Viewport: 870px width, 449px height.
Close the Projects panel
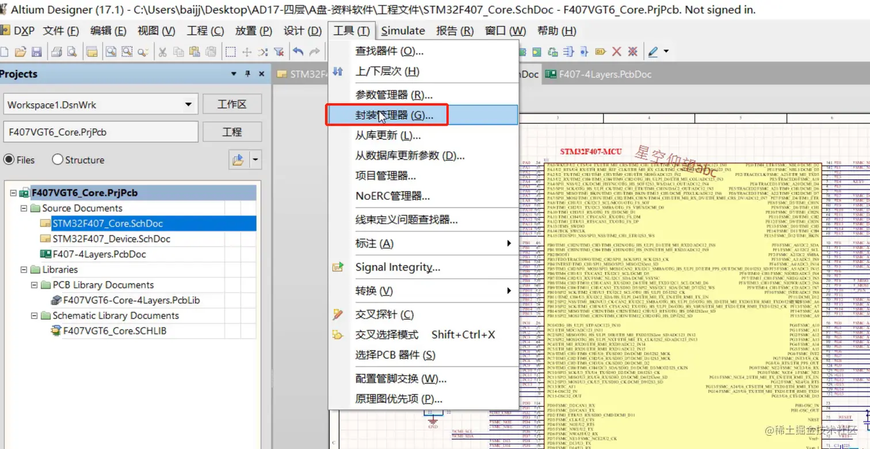click(x=262, y=74)
